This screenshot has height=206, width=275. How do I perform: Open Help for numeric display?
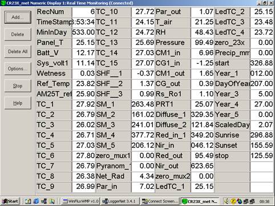[x=18, y=103]
